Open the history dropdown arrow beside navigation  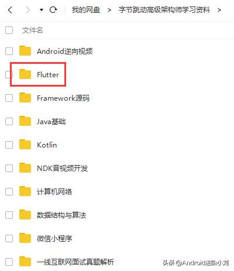(42, 10)
